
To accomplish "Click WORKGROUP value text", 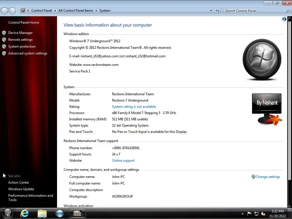I will click(122, 196).
